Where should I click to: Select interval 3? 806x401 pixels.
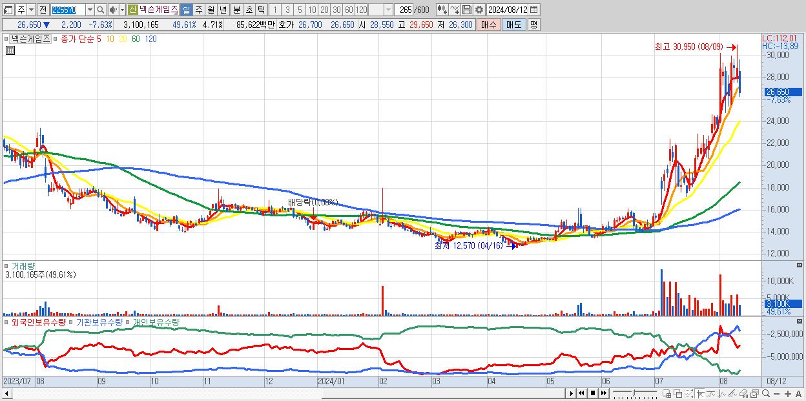tap(287, 10)
